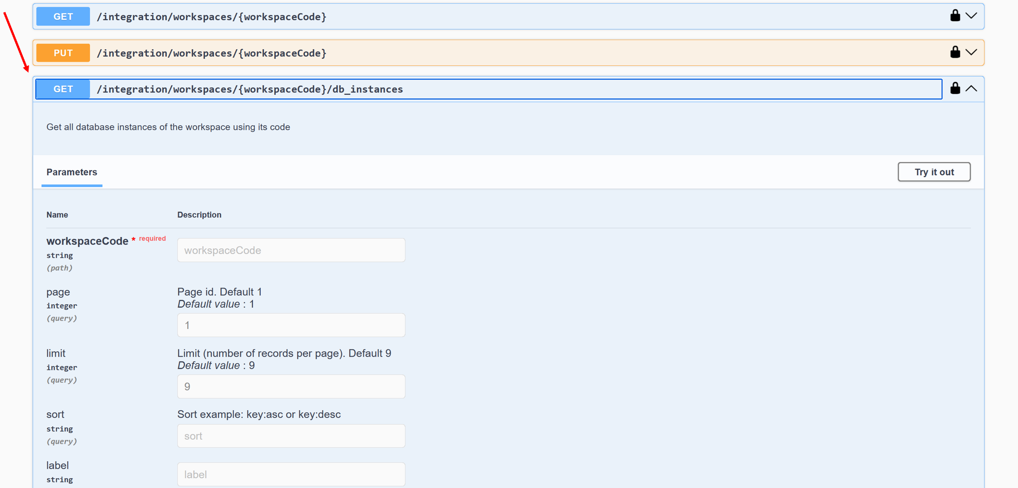
Task: Click the sort input field
Action: point(291,436)
